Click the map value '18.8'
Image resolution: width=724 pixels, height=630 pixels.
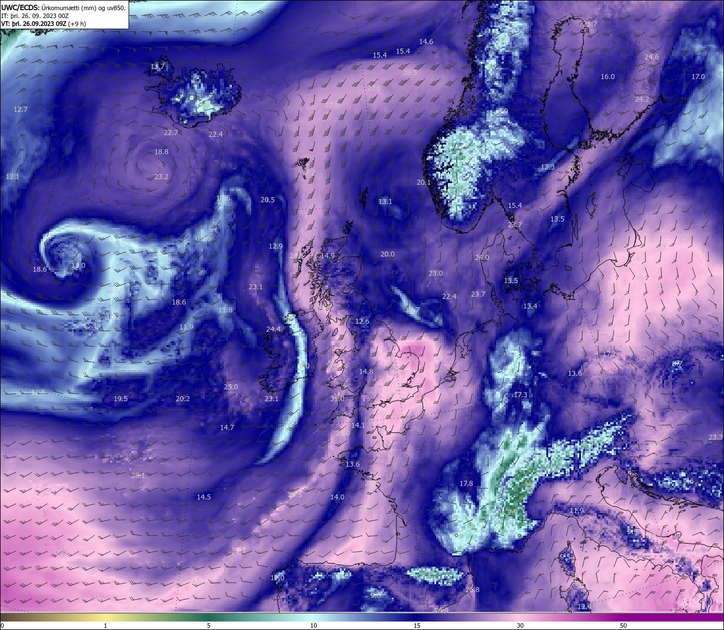point(161,152)
